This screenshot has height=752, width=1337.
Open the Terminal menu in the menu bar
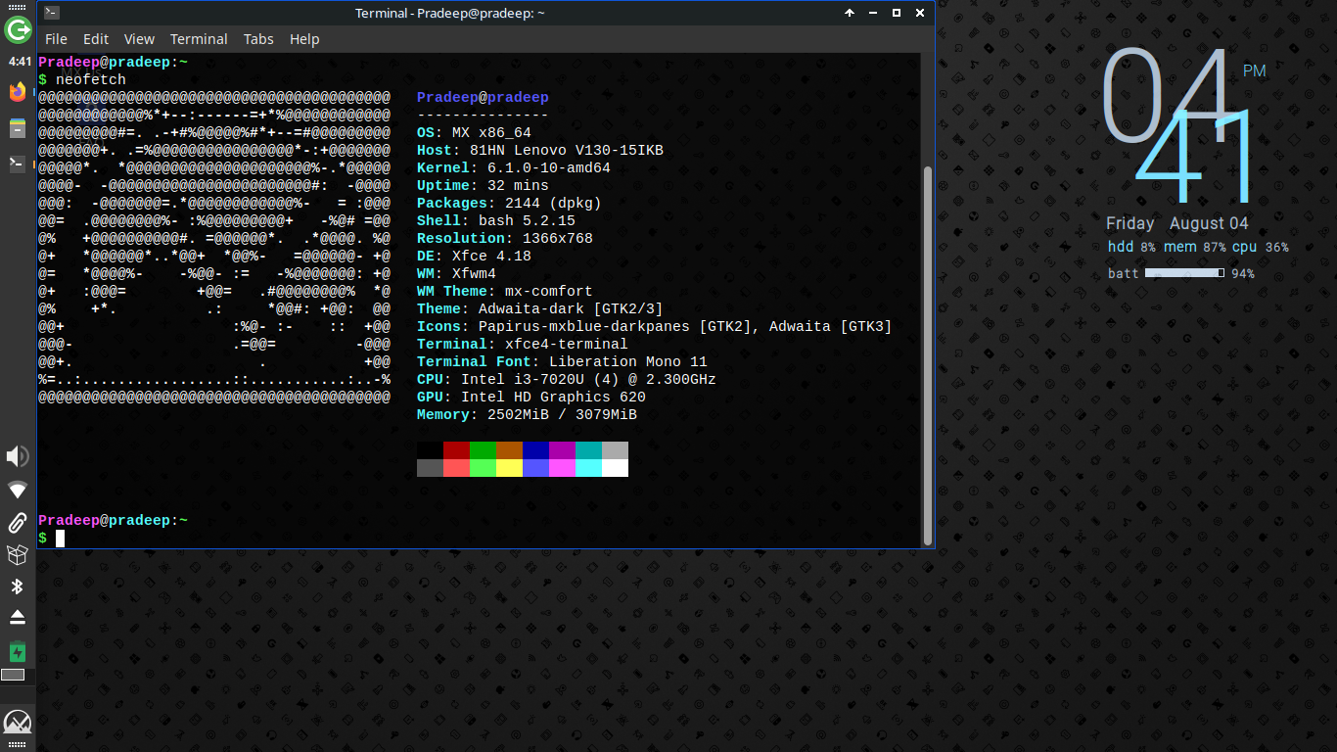coord(199,39)
